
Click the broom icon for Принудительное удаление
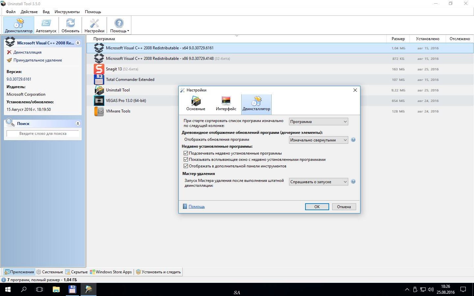[x=9, y=60]
